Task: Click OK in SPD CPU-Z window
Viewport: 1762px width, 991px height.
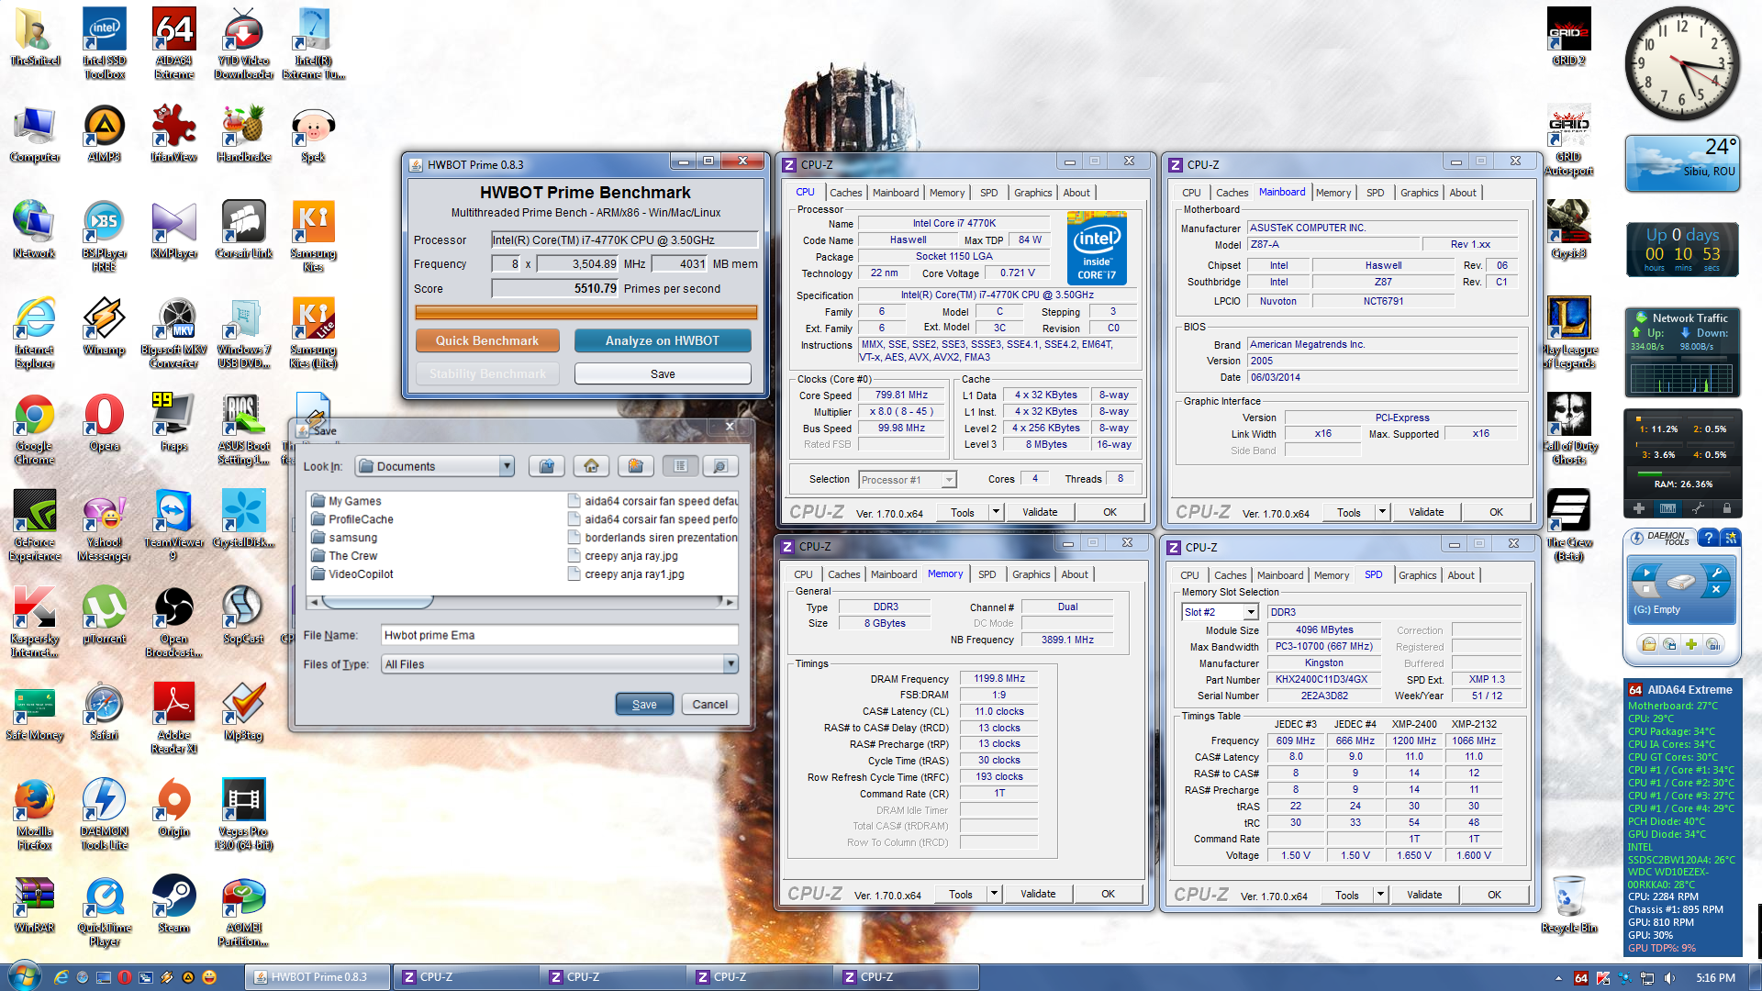Action: tap(1494, 895)
